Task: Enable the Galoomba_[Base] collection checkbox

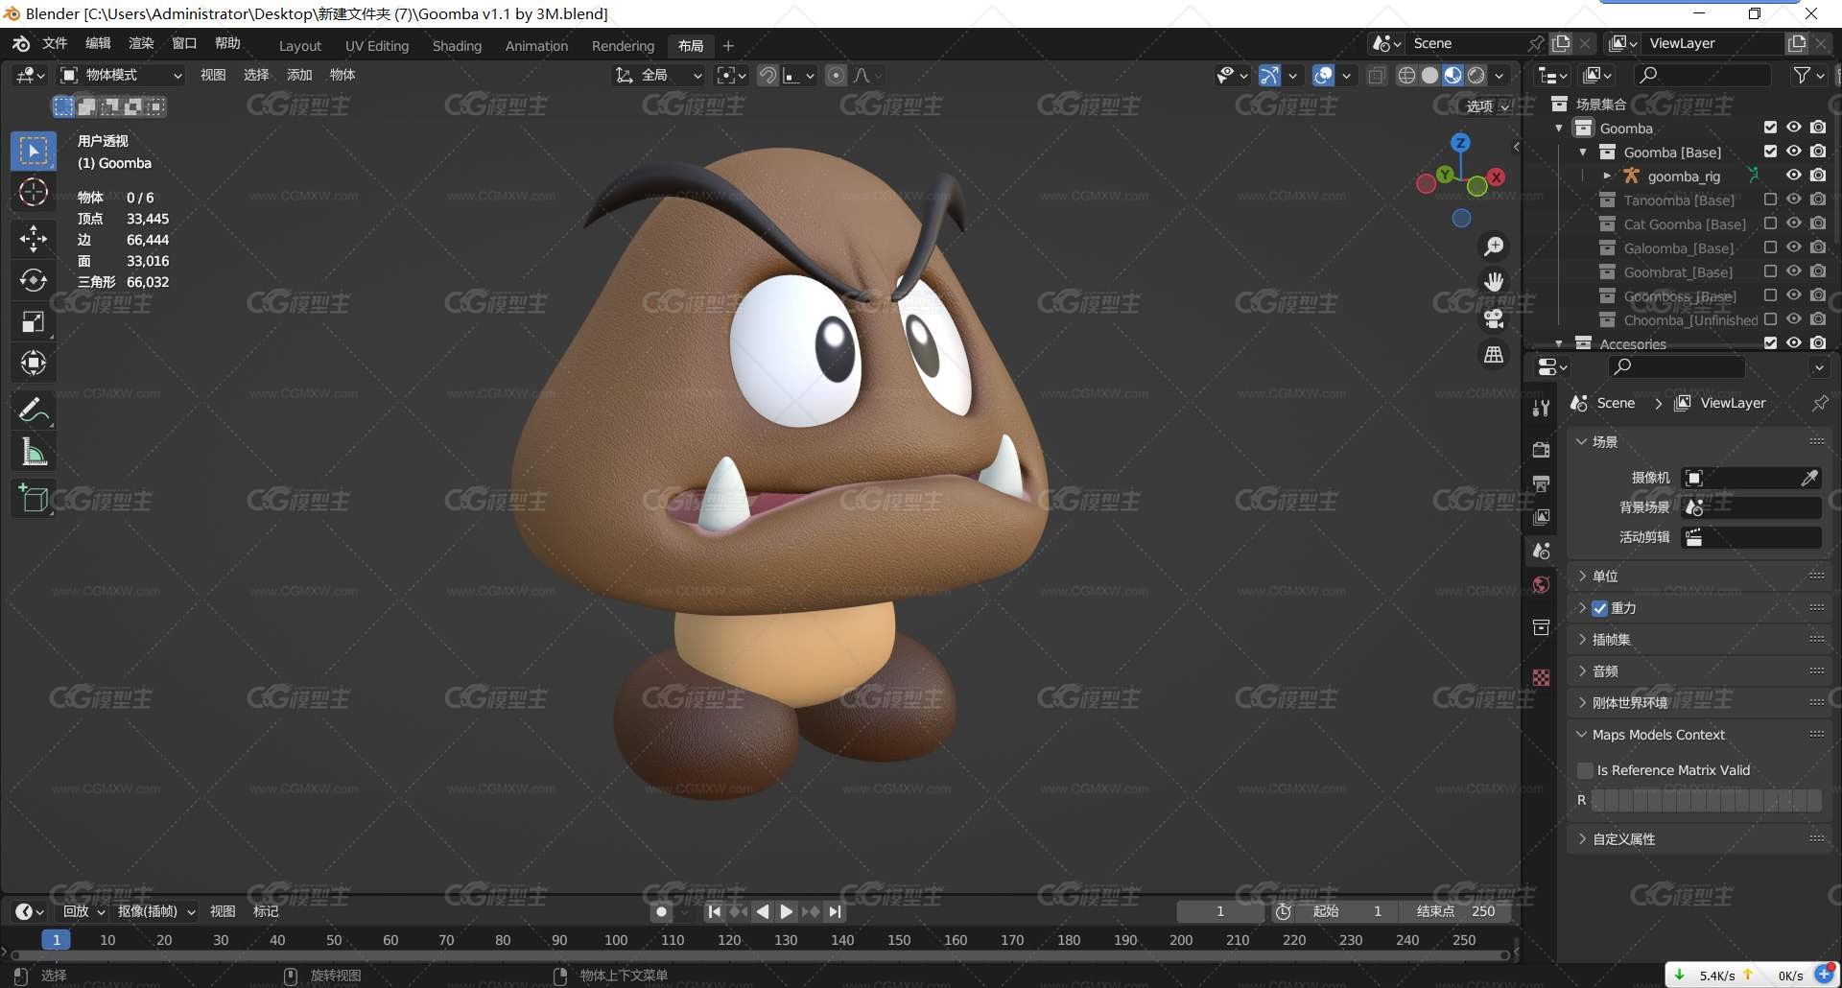Action: tap(1770, 247)
